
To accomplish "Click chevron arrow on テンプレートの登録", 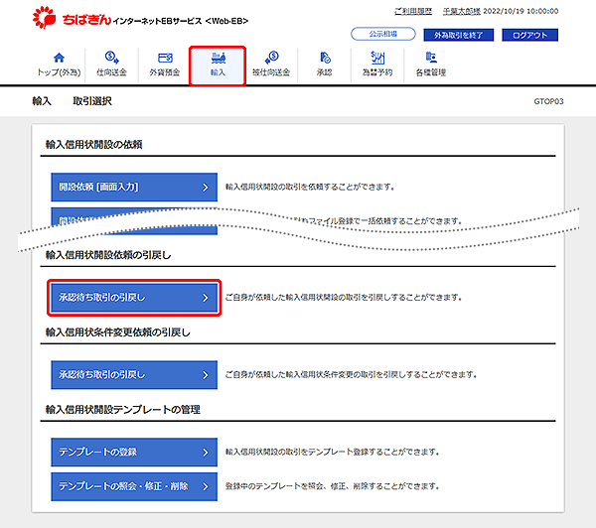I will tap(206, 453).
